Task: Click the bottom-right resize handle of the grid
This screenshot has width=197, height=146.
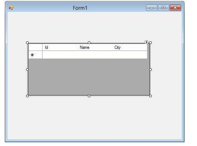Action: pos(150,96)
